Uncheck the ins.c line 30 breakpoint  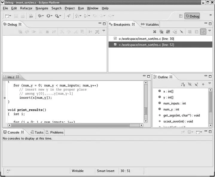click(x=115, y=39)
